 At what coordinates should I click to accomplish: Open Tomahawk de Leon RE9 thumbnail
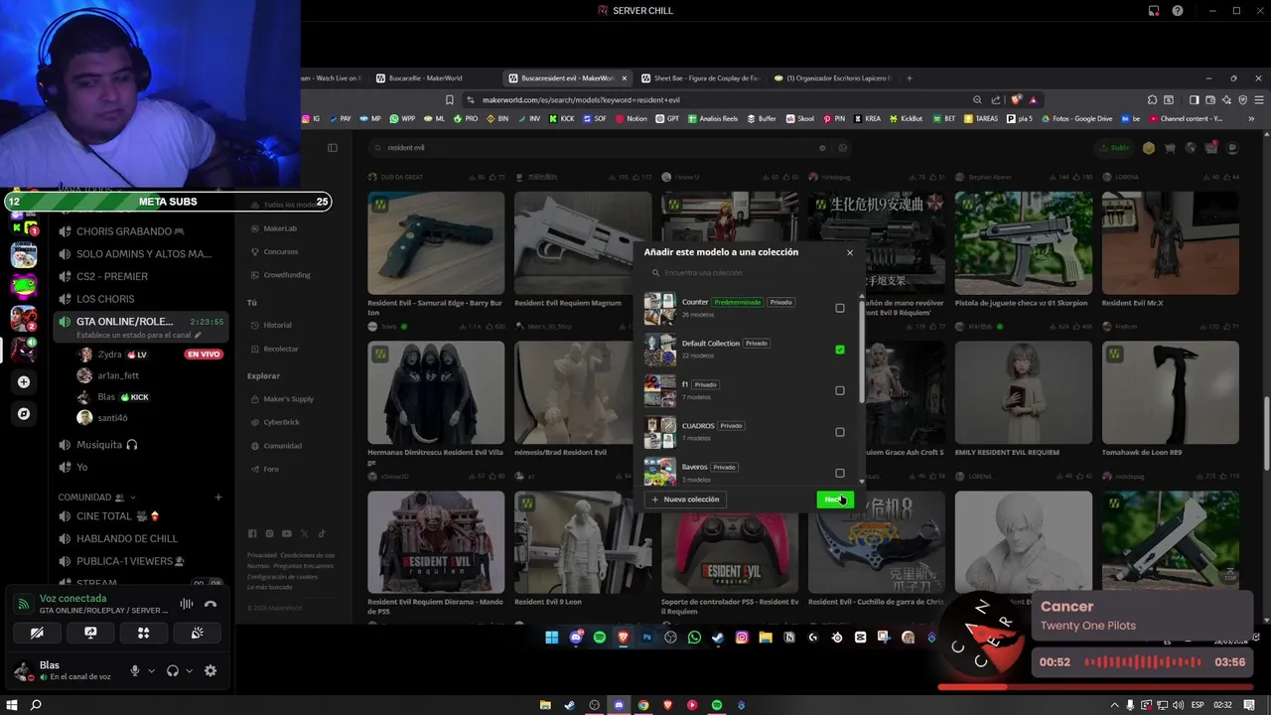coord(1171,392)
